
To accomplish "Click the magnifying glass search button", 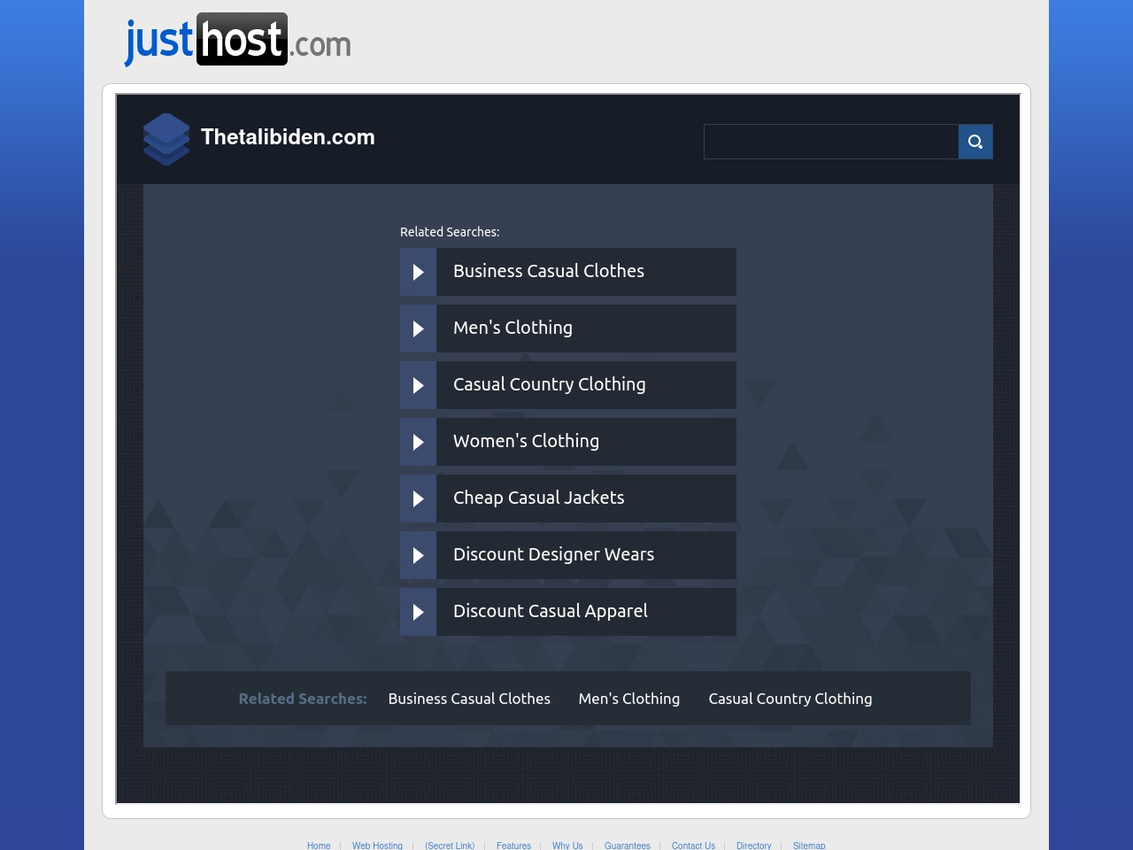I will click(975, 142).
